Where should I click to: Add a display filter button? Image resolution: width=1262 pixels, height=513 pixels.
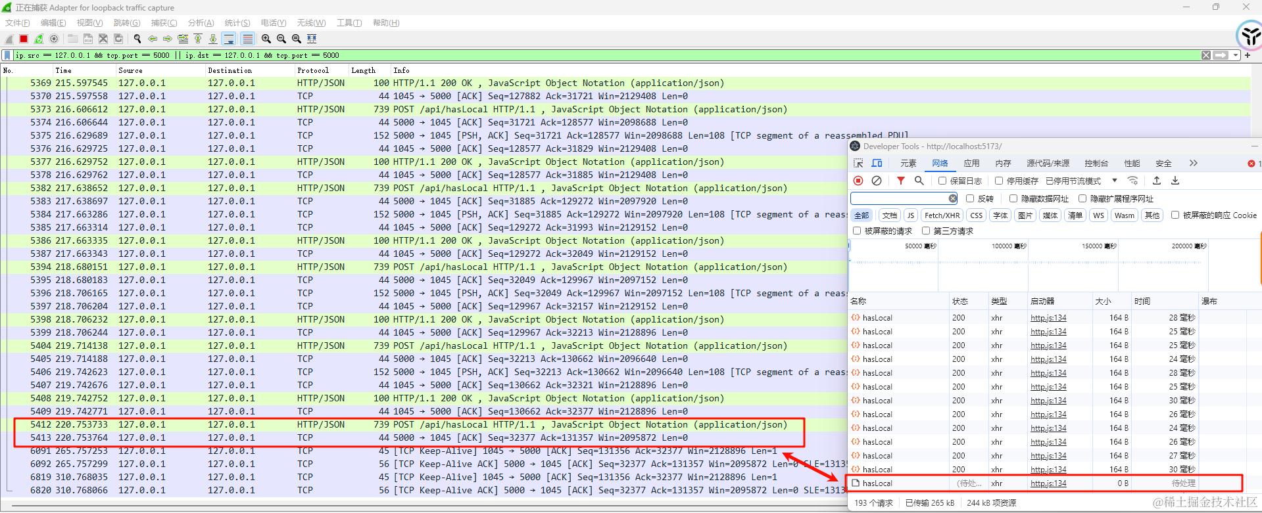click(x=1248, y=55)
